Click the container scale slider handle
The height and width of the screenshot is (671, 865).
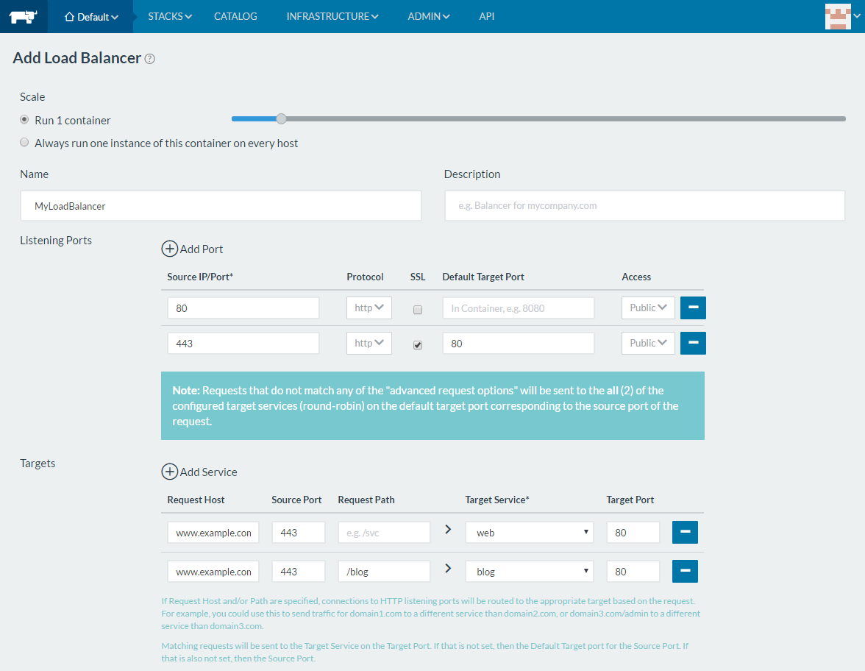(x=281, y=118)
